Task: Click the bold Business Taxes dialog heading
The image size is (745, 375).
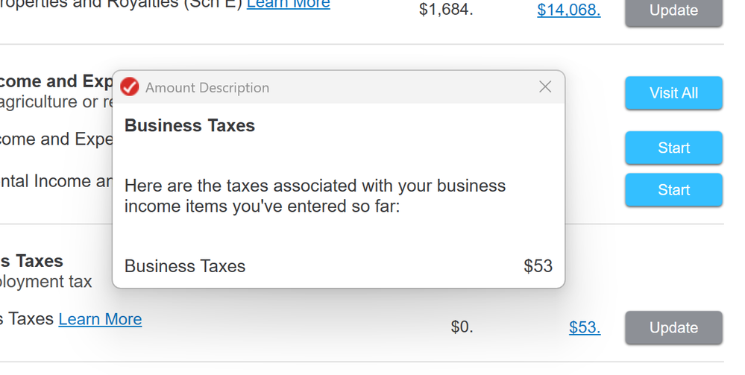Action: tap(189, 126)
